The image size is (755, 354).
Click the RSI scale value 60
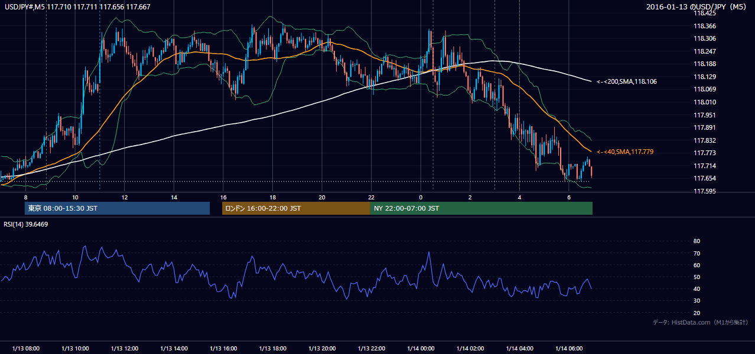coord(697,265)
